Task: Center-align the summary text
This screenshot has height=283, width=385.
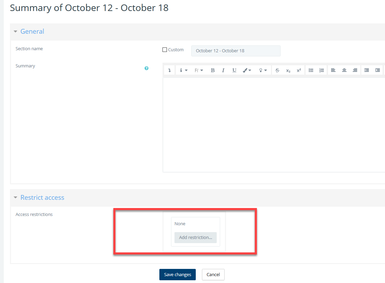Action: pyautogui.click(x=344, y=70)
